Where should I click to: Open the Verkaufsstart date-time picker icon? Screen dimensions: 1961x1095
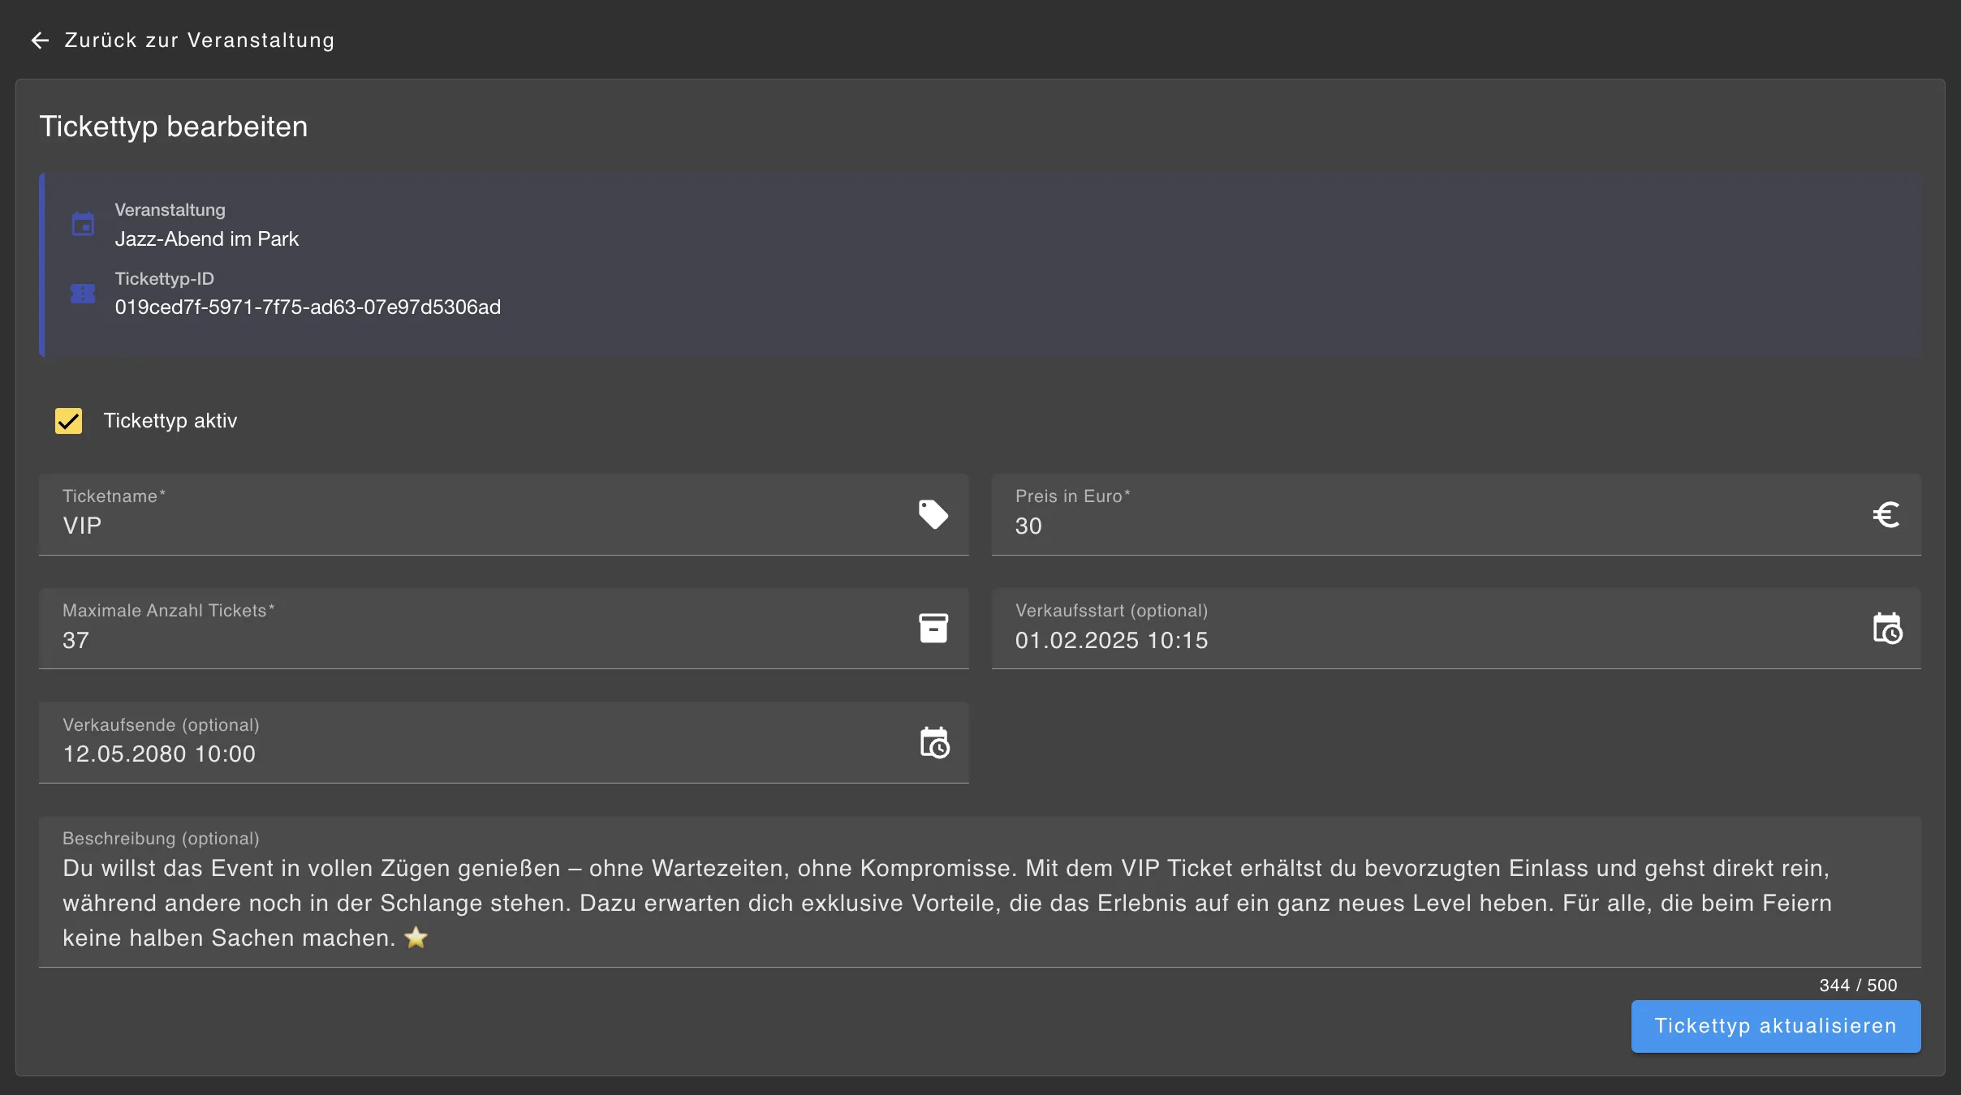pyautogui.click(x=1886, y=629)
